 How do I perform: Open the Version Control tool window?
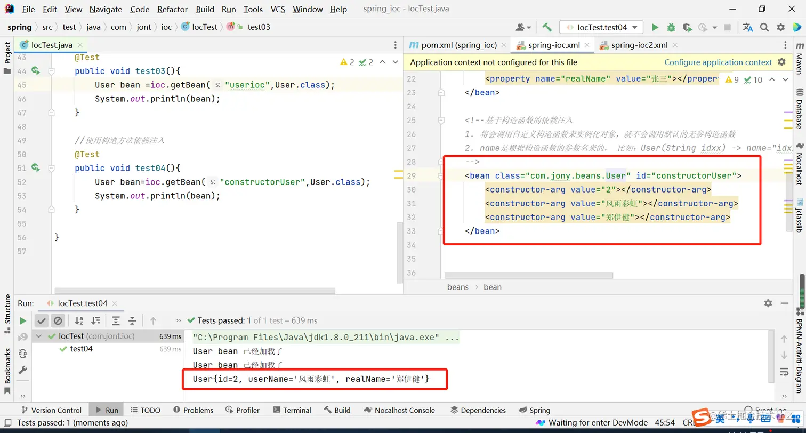51,410
